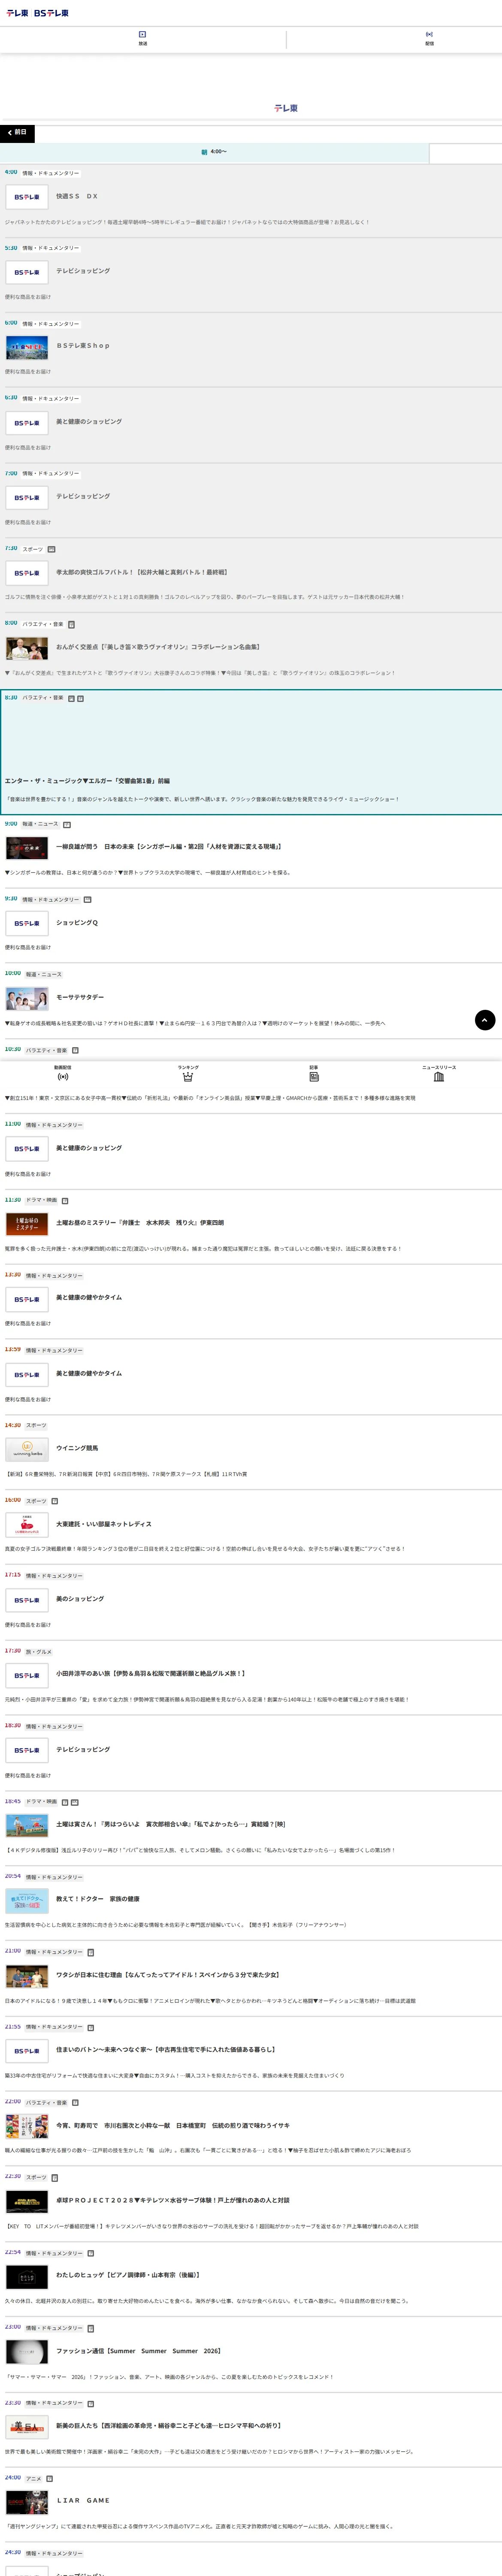Click the centered テレ東 channel logo
Image resolution: width=502 pixels, height=2576 pixels.
tap(286, 108)
